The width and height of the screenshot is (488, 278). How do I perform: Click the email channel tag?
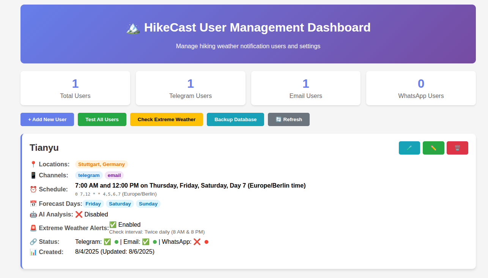tap(114, 175)
